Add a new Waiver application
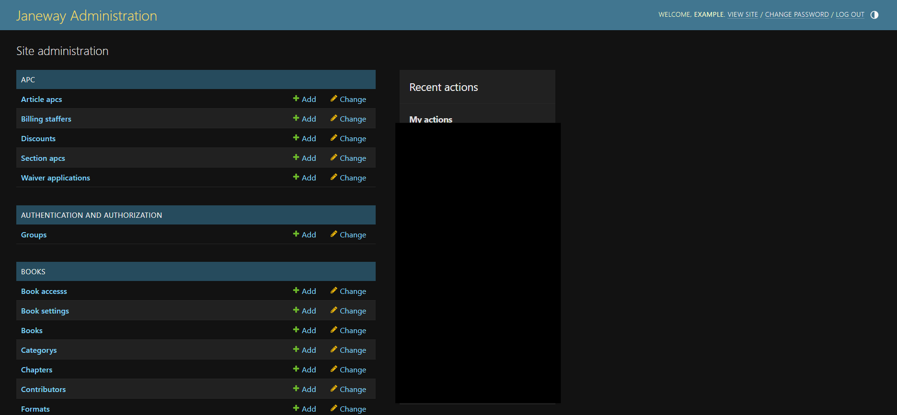Image resolution: width=897 pixels, height=415 pixels. click(x=305, y=178)
